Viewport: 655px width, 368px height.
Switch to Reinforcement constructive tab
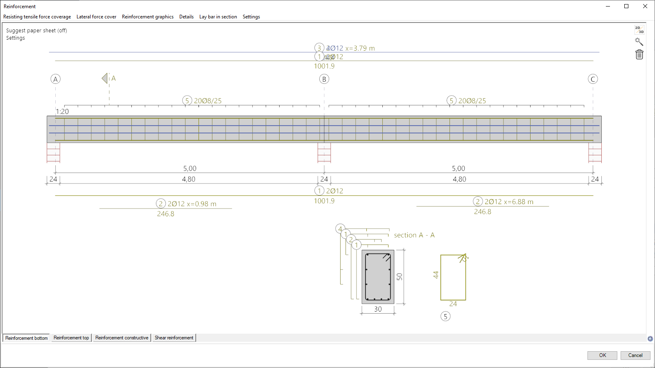(122, 338)
